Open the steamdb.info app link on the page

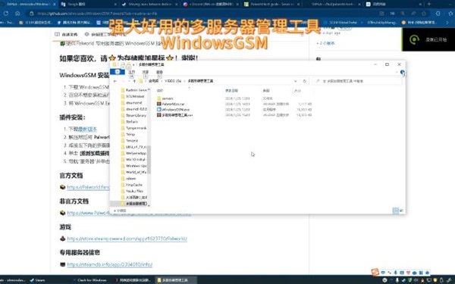[110, 264]
